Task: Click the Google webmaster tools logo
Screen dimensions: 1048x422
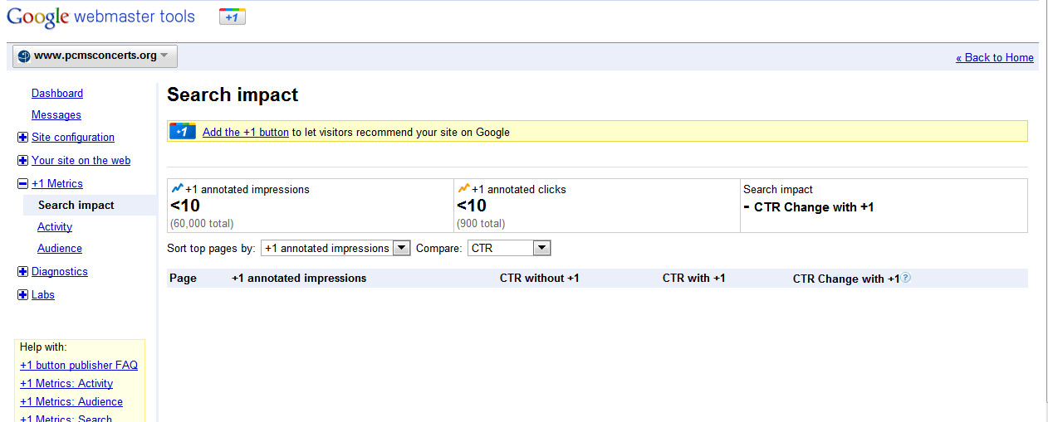Action: click(x=100, y=17)
